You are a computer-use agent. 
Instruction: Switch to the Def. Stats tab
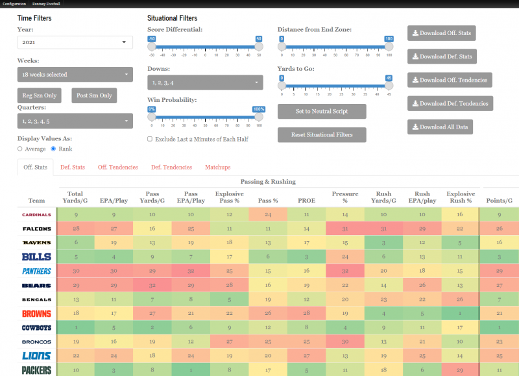pyautogui.click(x=73, y=168)
